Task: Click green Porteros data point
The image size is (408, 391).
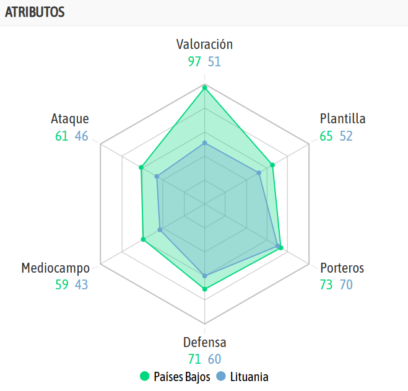Action: tap(280, 248)
